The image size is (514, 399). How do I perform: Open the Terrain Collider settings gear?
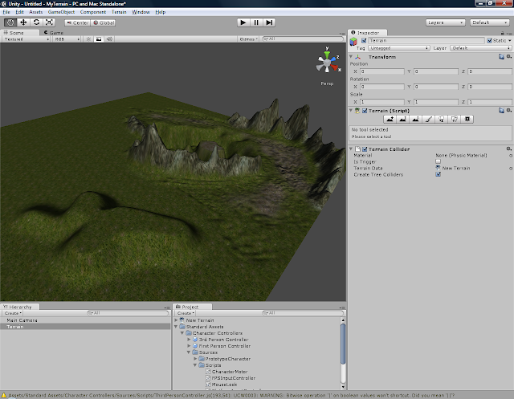click(508, 149)
